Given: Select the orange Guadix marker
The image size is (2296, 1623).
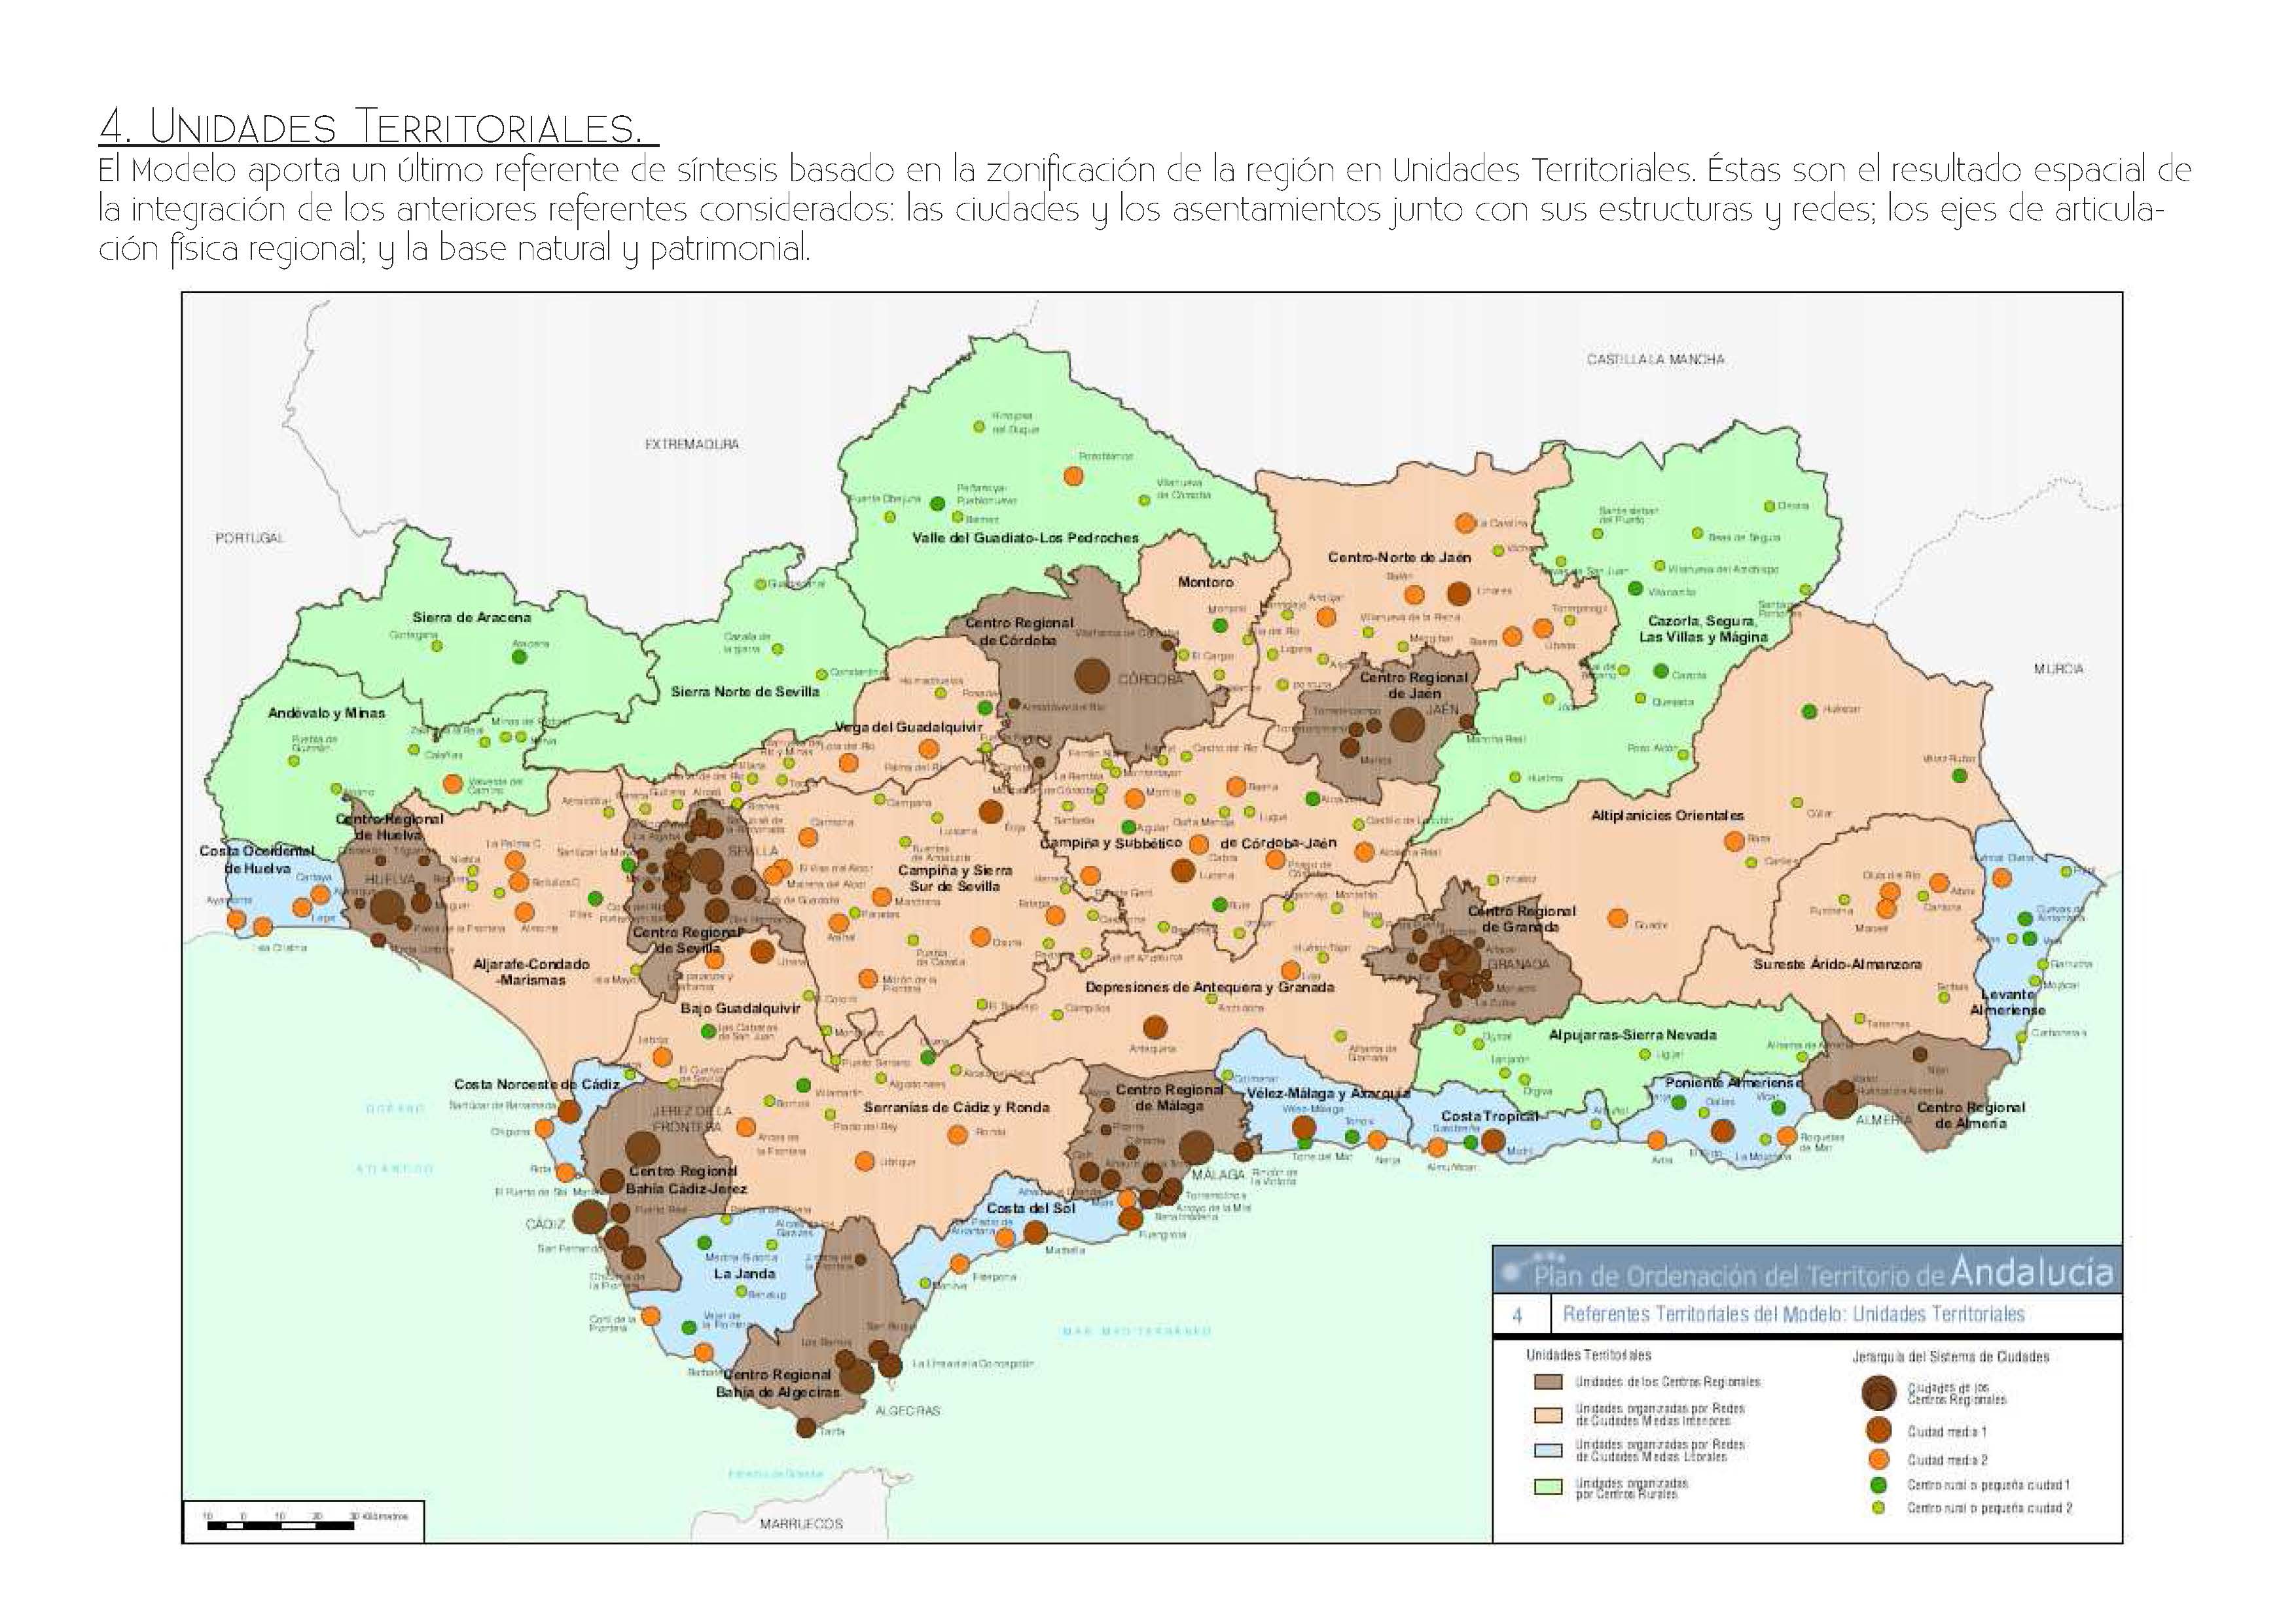Looking at the screenshot, I should point(1617,918).
